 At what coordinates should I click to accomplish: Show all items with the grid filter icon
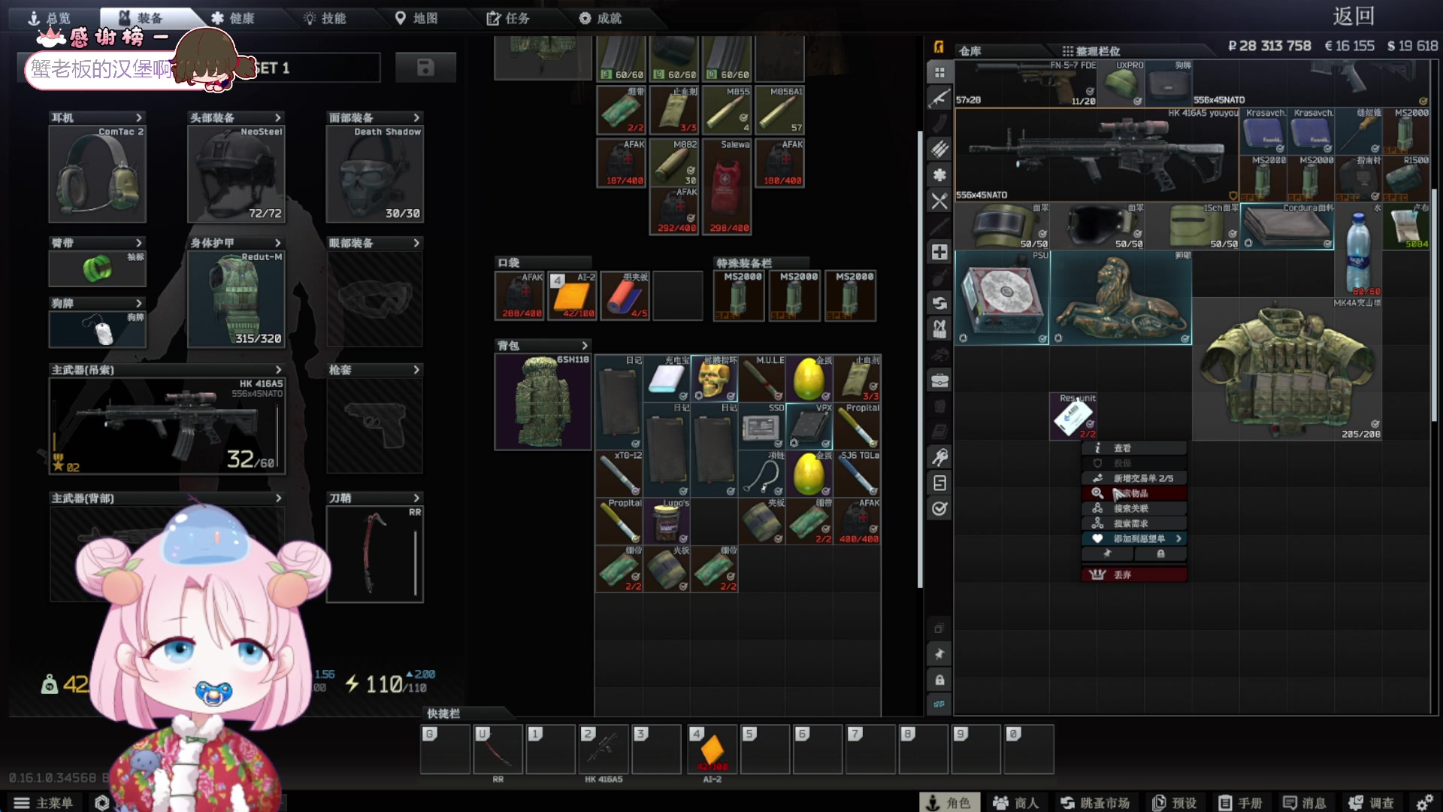tap(939, 72)
